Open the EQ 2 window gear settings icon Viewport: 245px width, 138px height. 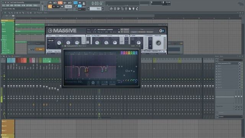pyautogui.click(x=65, y=46)
